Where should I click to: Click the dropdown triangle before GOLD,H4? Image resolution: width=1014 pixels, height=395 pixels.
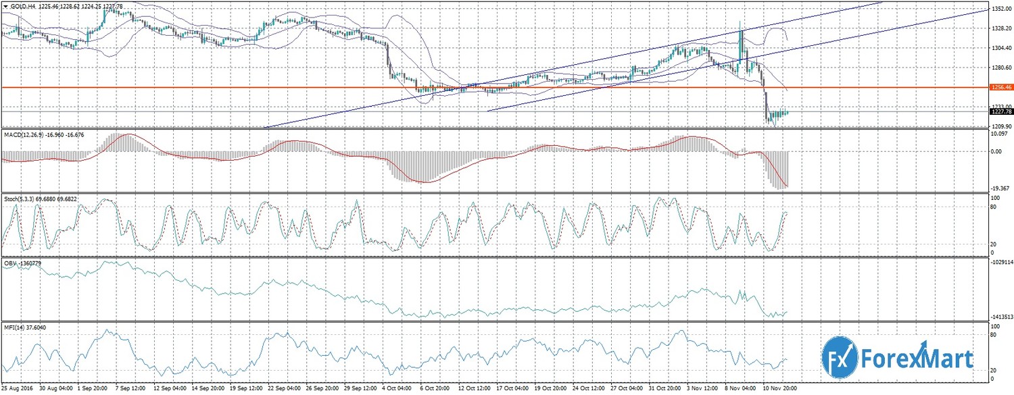point(5,6)
